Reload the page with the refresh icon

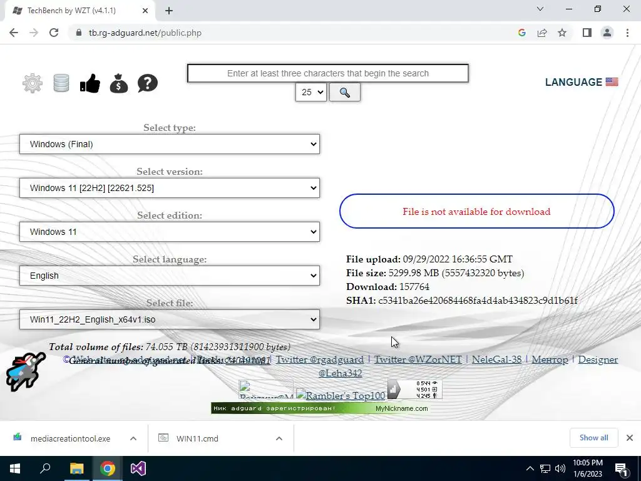click(x=54, y=33)
